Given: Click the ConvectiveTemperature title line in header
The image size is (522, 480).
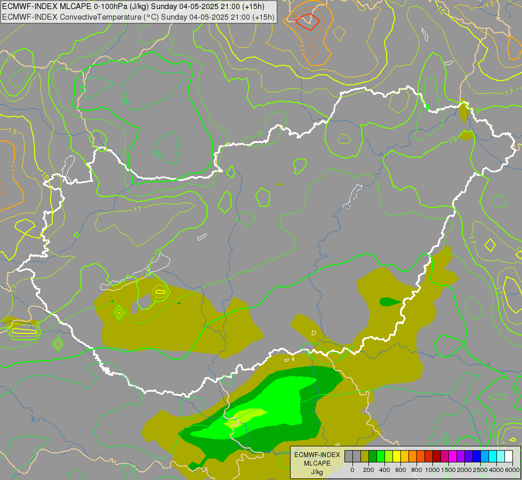Looking at the screenshot, I should click(138, 17).
